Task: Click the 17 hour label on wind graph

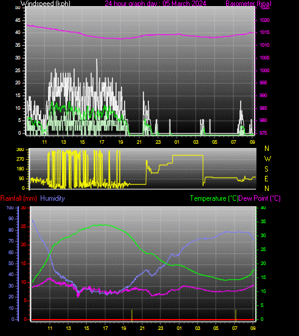Action: [101, 142]
